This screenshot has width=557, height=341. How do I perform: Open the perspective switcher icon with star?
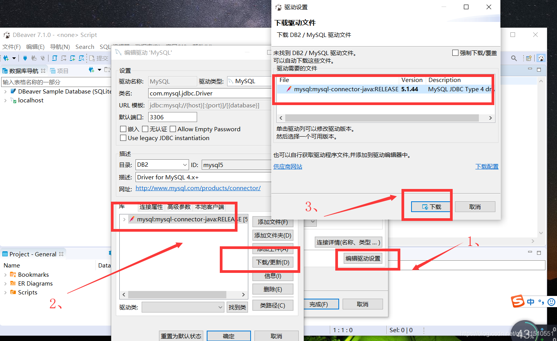point(529,58)
